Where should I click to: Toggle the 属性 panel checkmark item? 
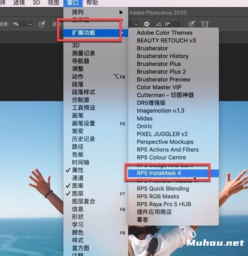click(x=96, y=170)
